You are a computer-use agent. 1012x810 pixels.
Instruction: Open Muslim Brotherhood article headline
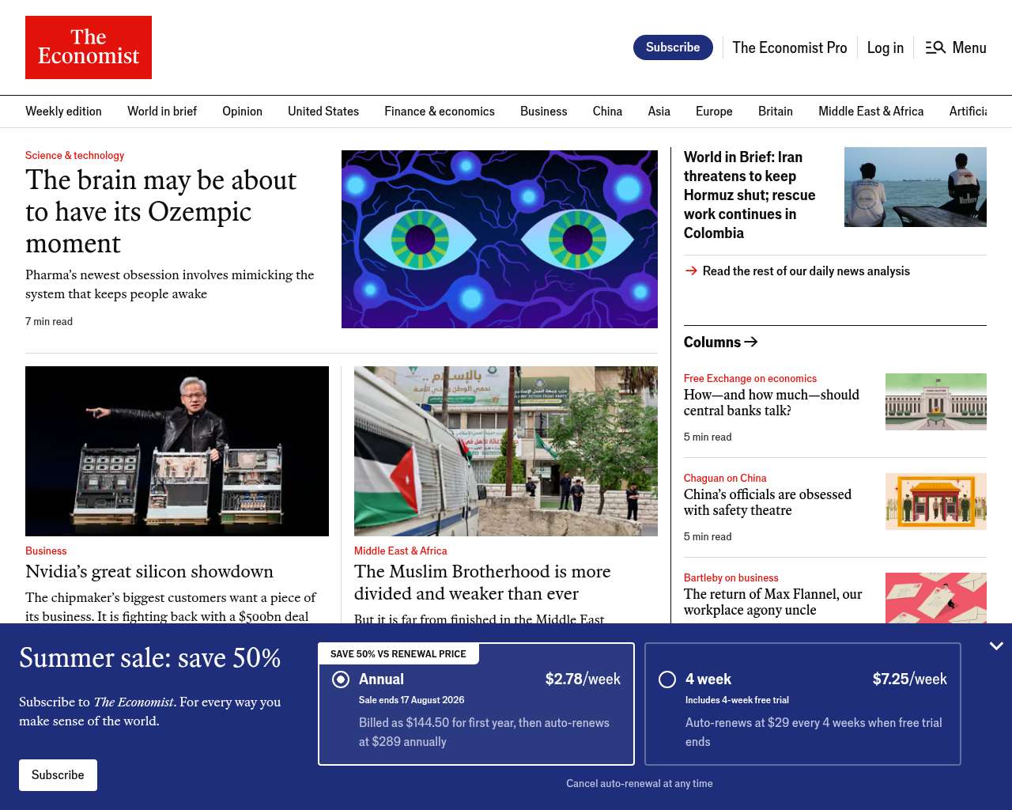[482, 582]
